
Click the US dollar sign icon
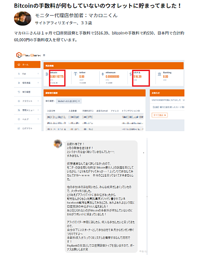pyautogui.click(x=130, y=74)
